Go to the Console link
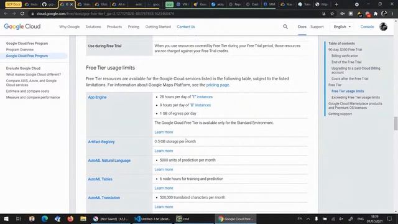Image resolution: width=398 pixels, height=224 pixels. [367, 27]
